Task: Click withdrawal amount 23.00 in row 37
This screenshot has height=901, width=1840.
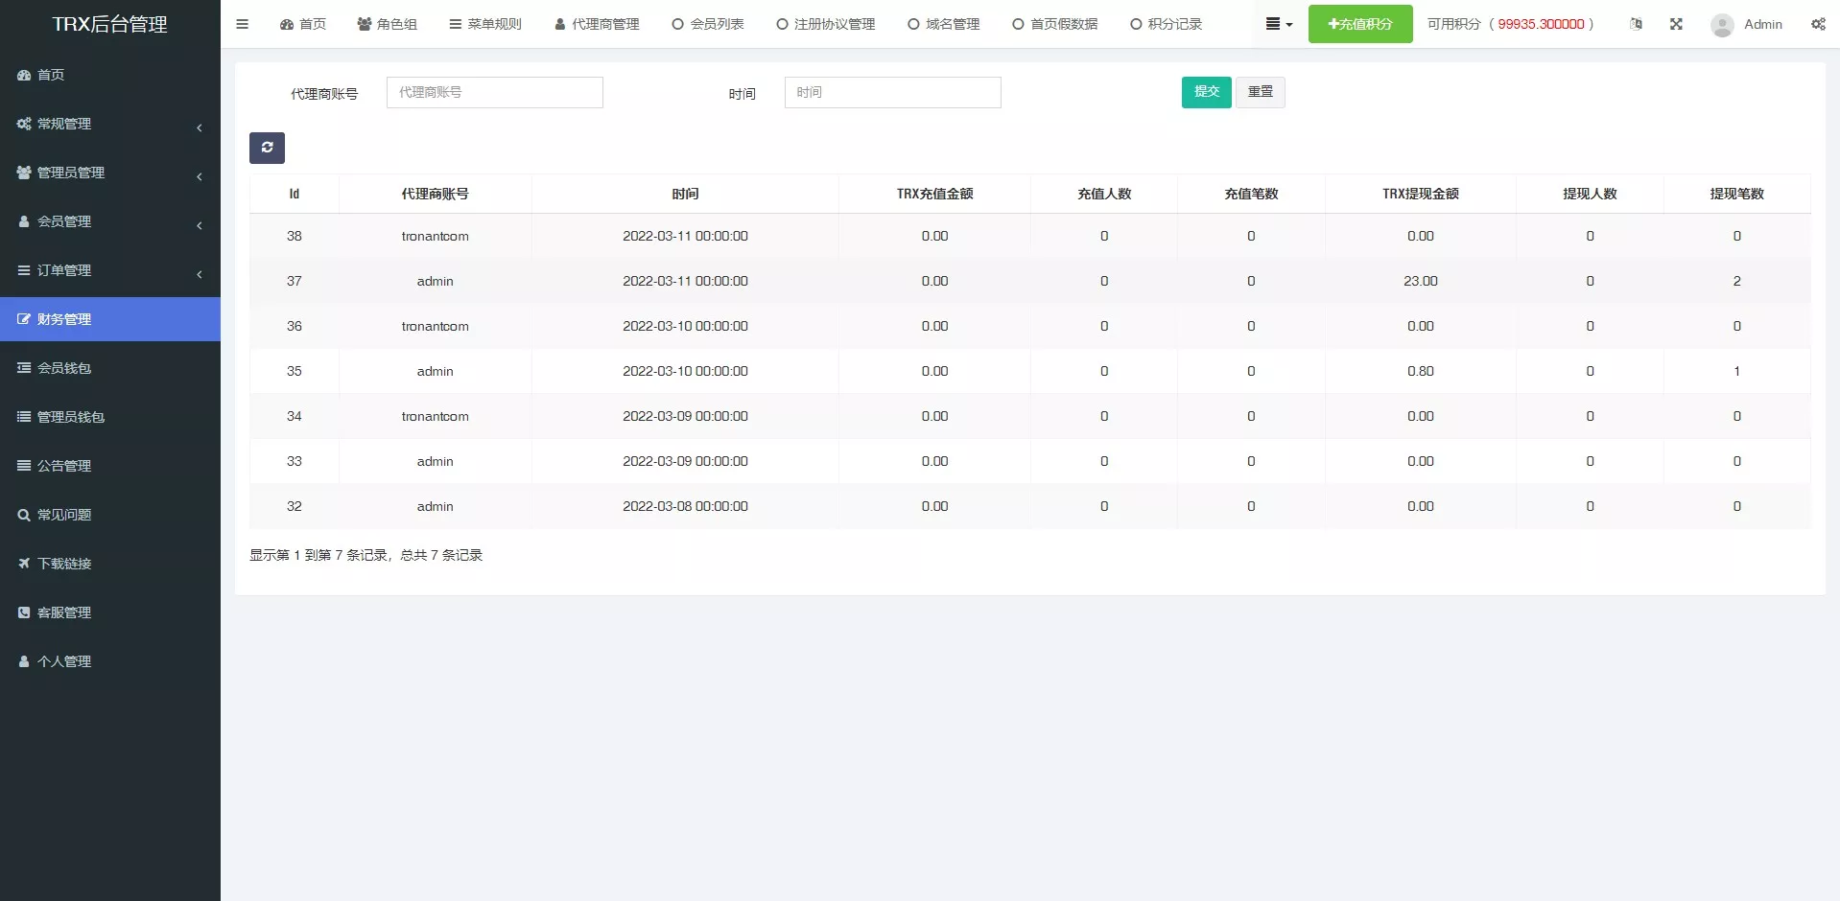Action: coord(1421,281)
